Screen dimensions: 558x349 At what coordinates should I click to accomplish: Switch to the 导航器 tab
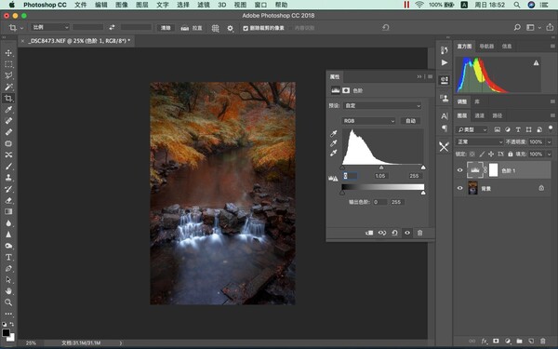[x=486, y=46]
